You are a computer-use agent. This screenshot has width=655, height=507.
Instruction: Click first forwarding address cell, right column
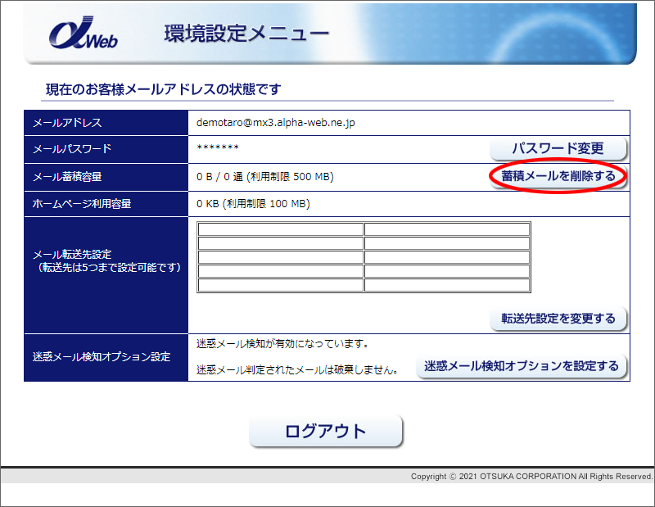tap(447, 229)
